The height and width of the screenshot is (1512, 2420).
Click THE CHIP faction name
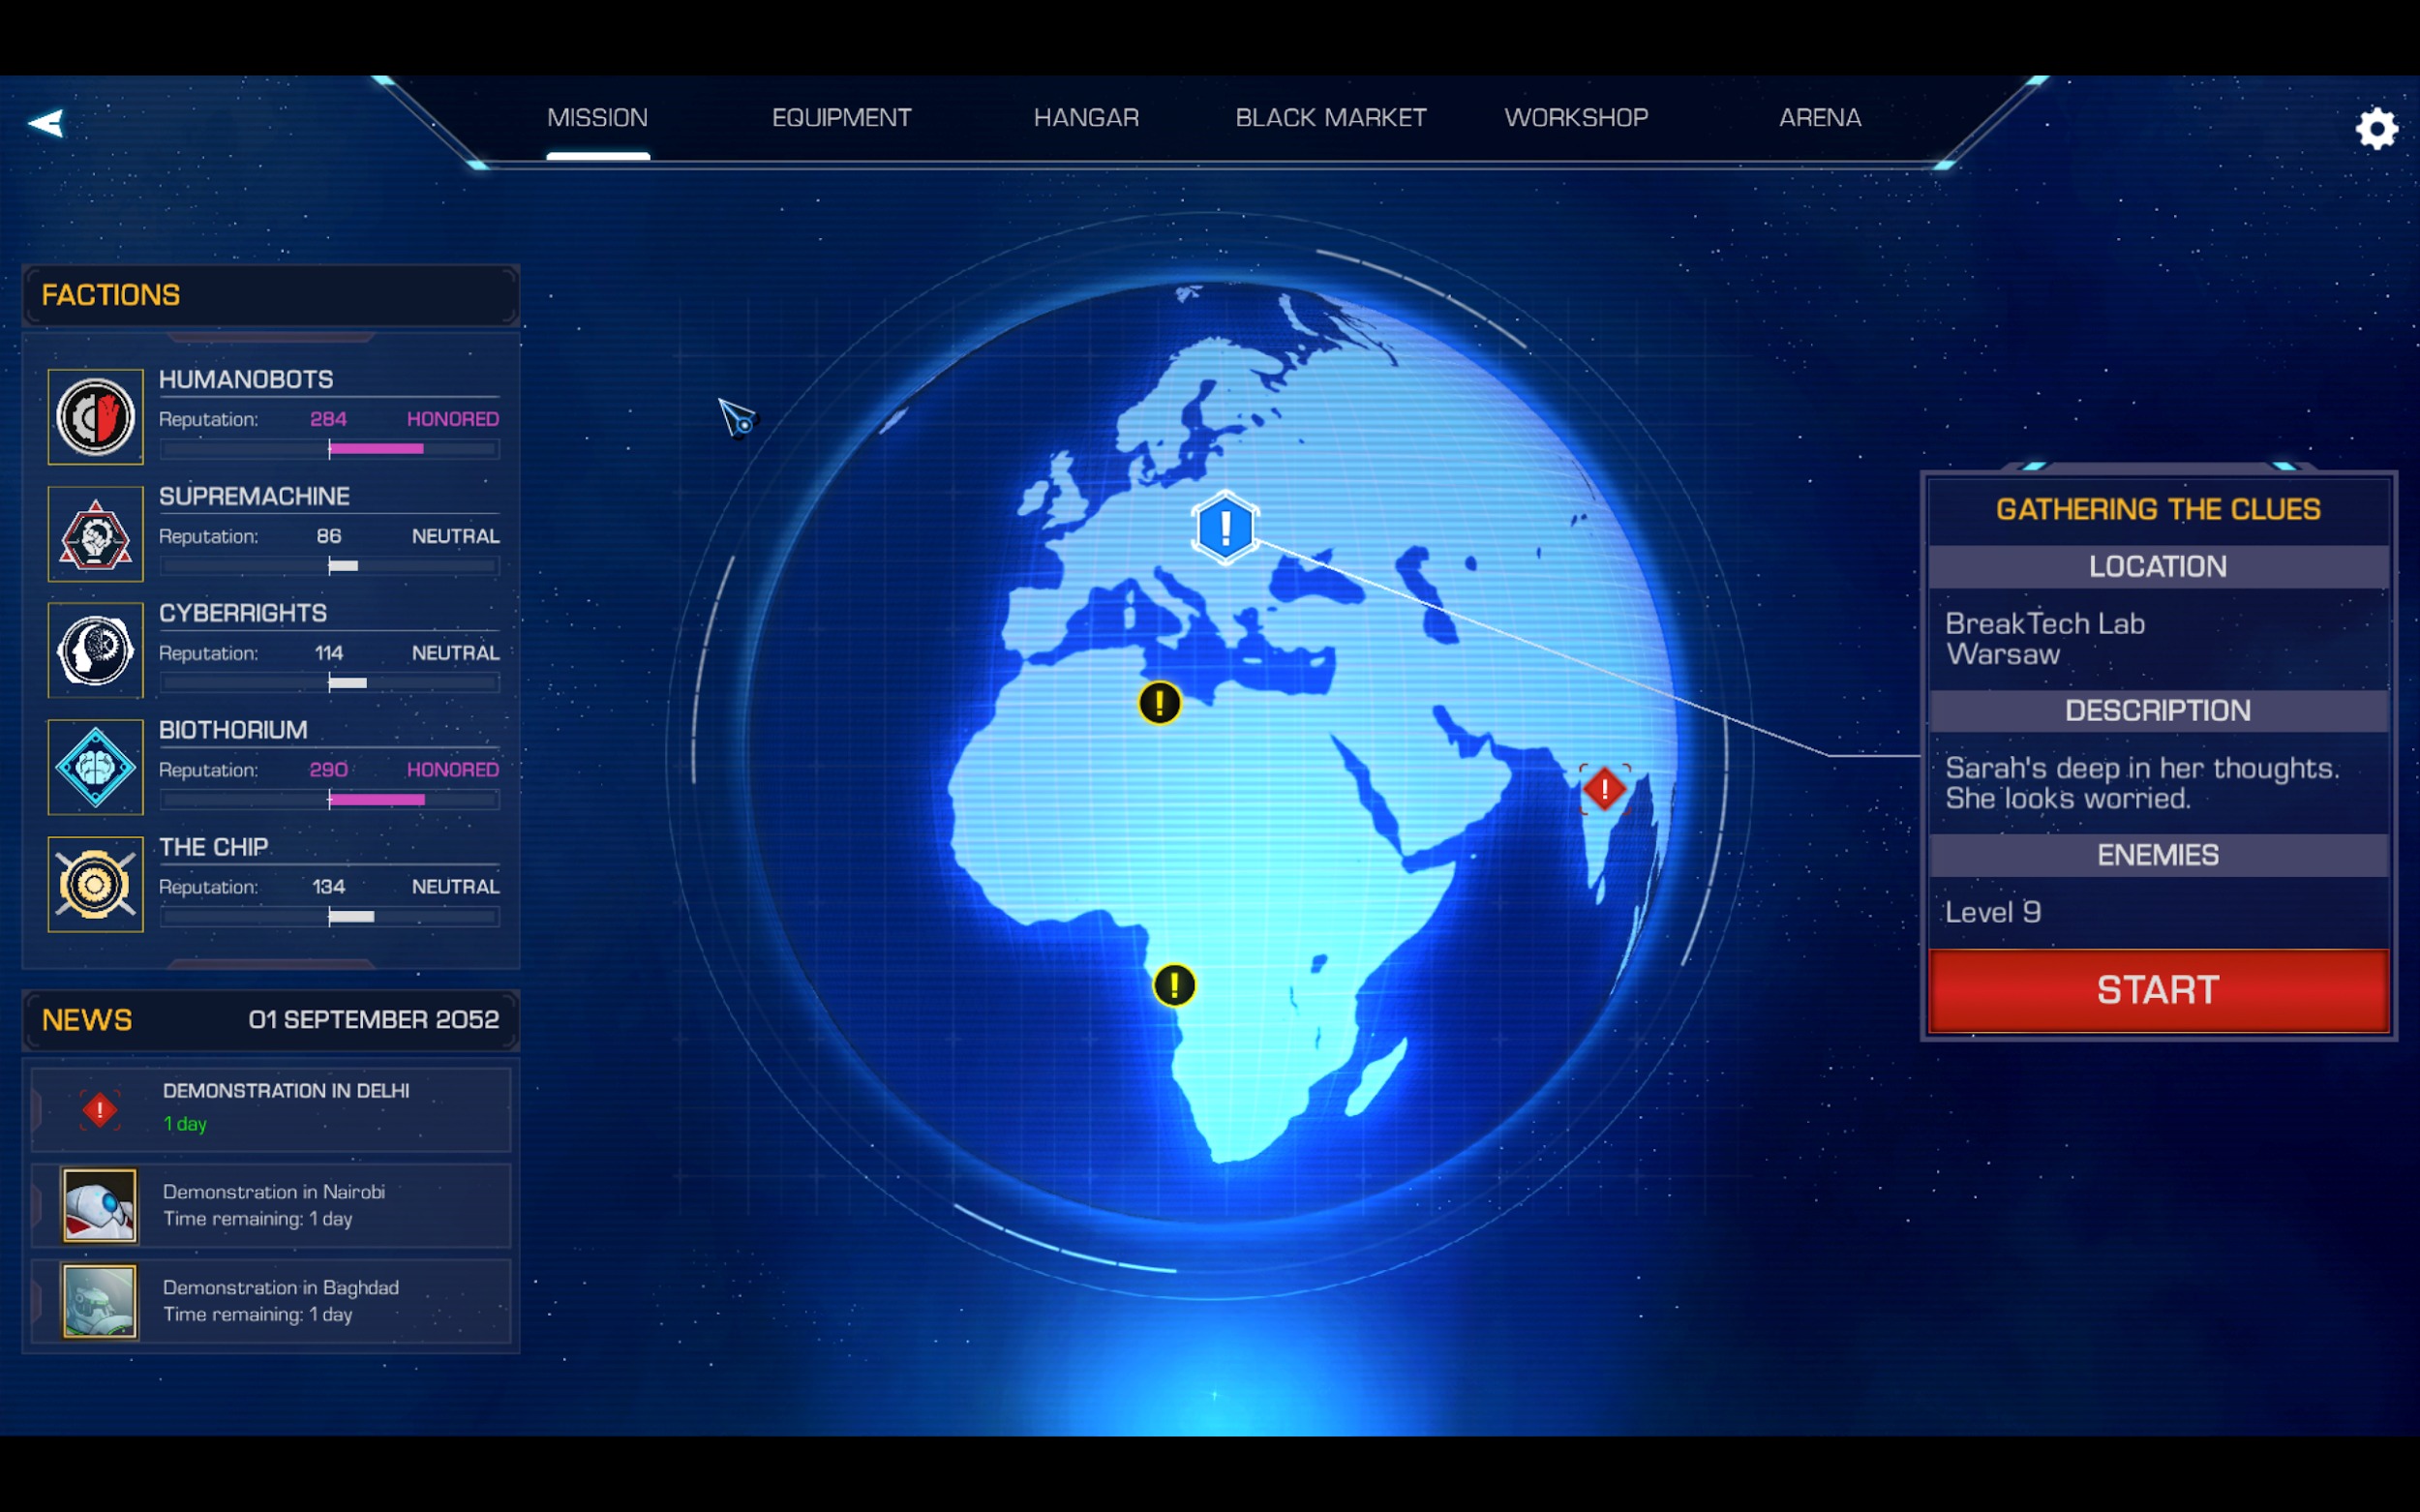coord(213,848)
